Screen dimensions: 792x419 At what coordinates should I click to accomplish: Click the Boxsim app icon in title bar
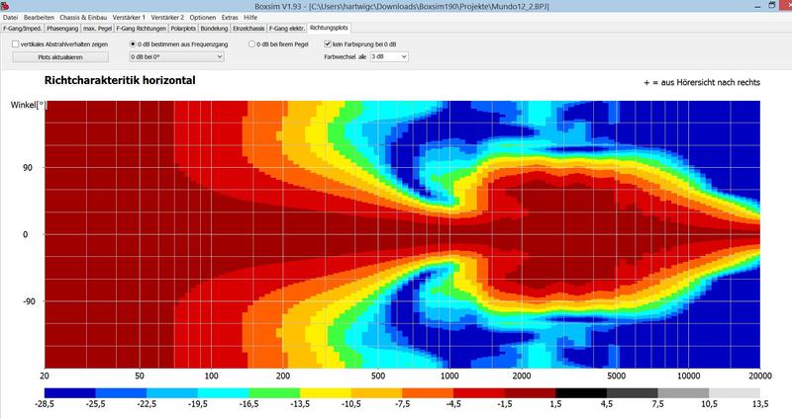(5, 6)
